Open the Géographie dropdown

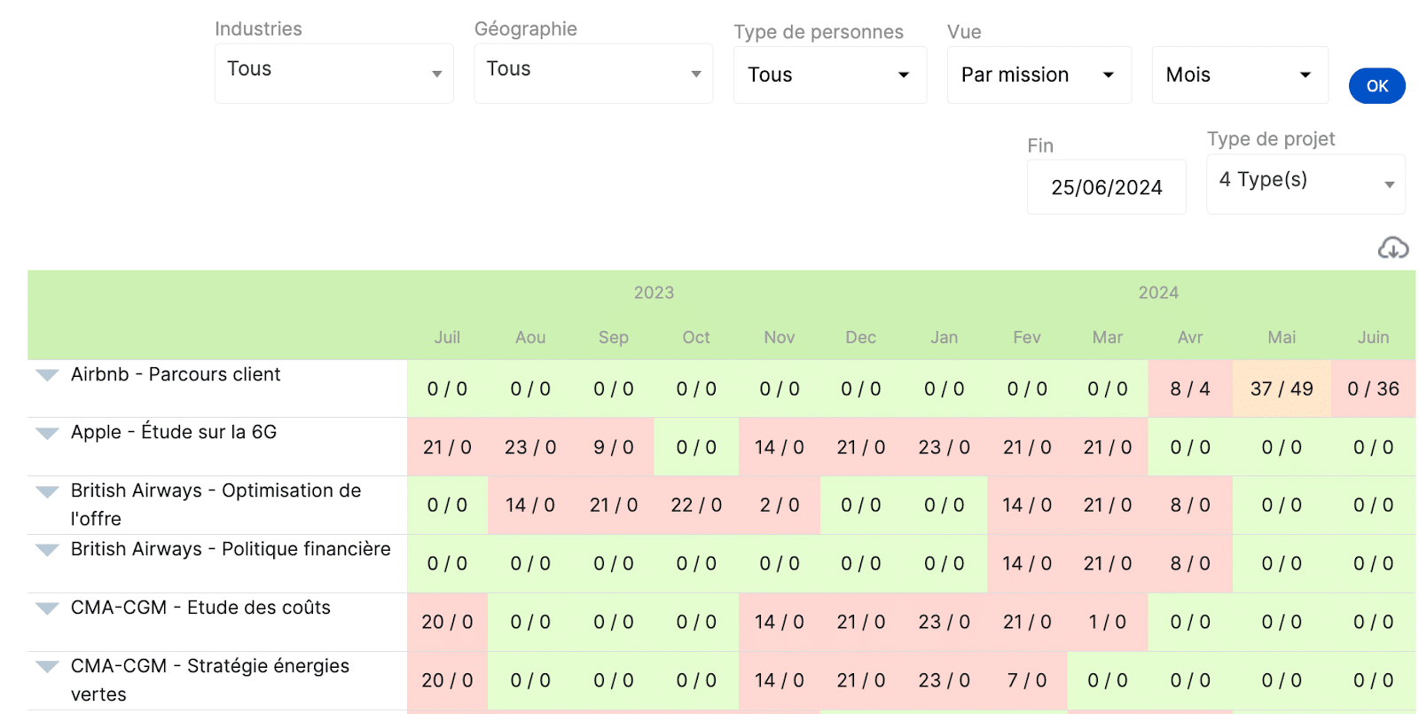coord(593,74)
